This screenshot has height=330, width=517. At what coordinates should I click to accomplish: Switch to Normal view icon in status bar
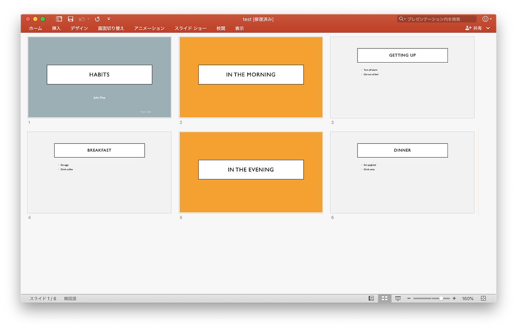371,298
